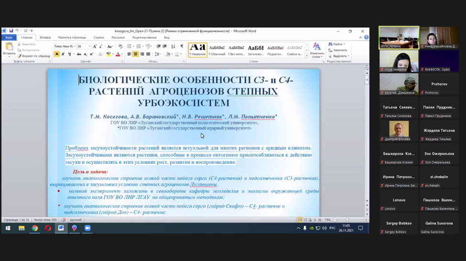Switch to the Рецензирование tab

tap(144, 38)
